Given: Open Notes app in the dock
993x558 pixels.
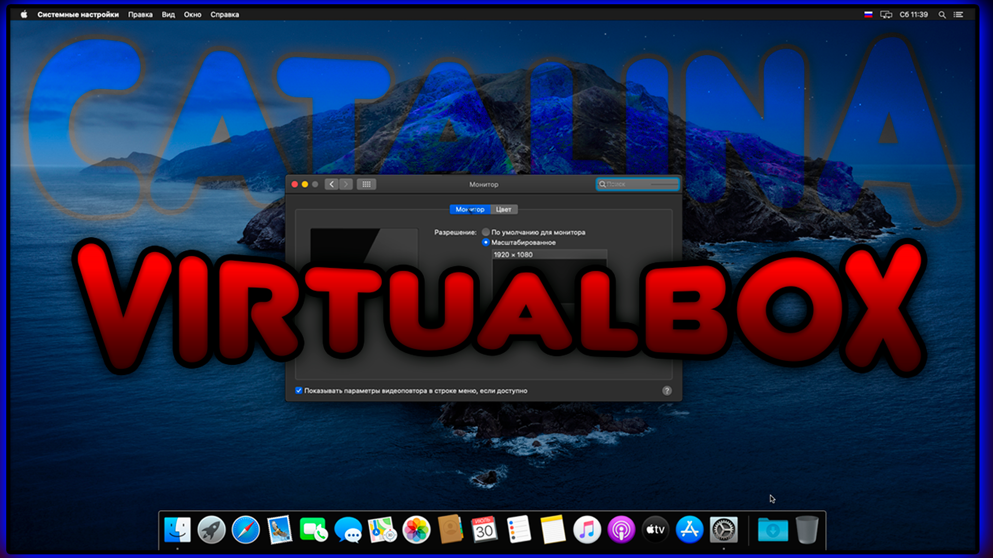Looking at the screenshot, I should pos(553,530).
